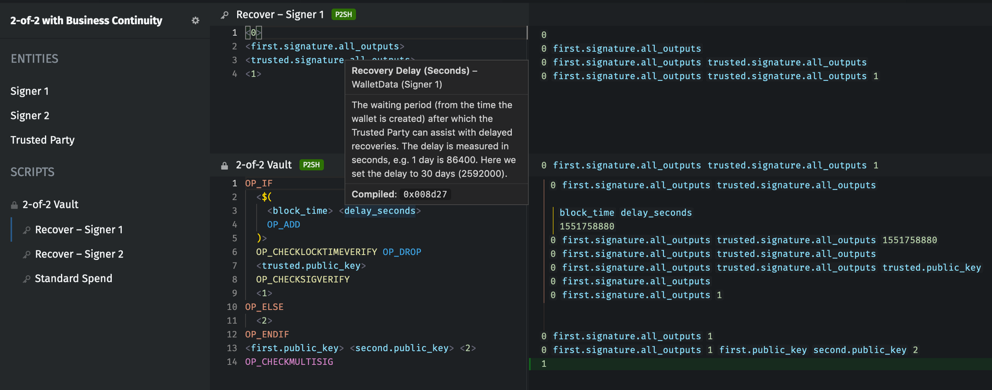Open the Trusted Party entity
This screenshot has height=390, width=992.
(x=43, y=140)
